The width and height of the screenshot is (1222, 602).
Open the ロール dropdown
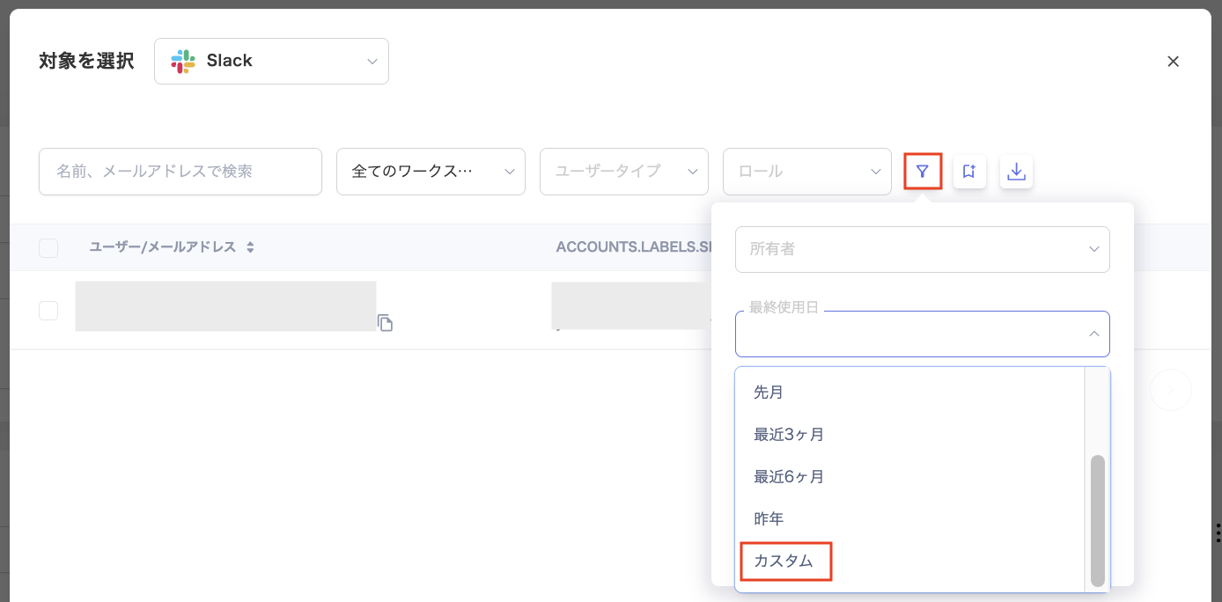(x=806, y=172)
